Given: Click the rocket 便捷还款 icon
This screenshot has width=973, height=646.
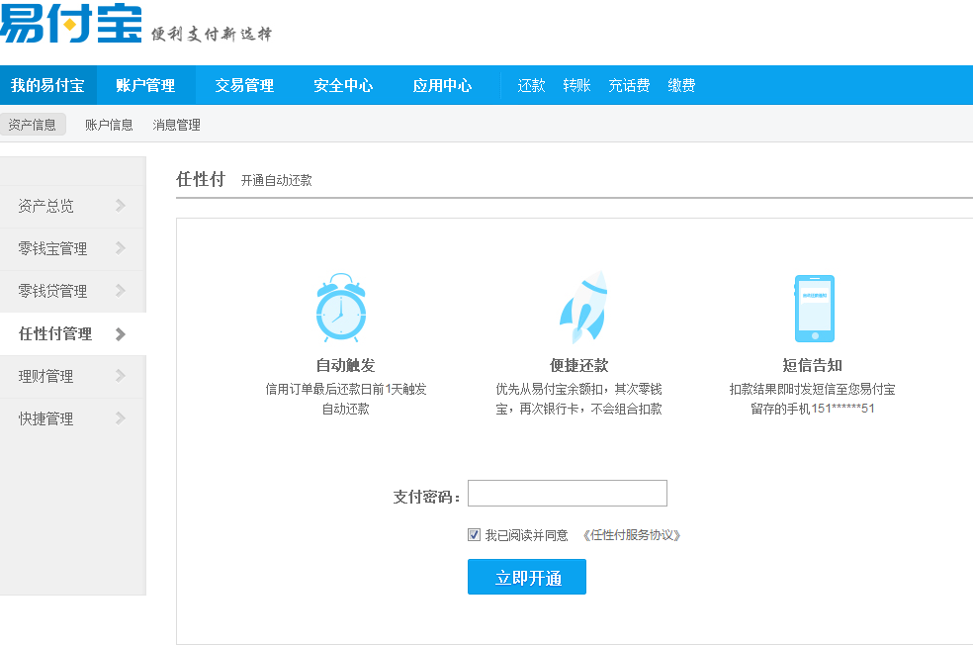Looking at the screenshot, I should tap(584, 307).
